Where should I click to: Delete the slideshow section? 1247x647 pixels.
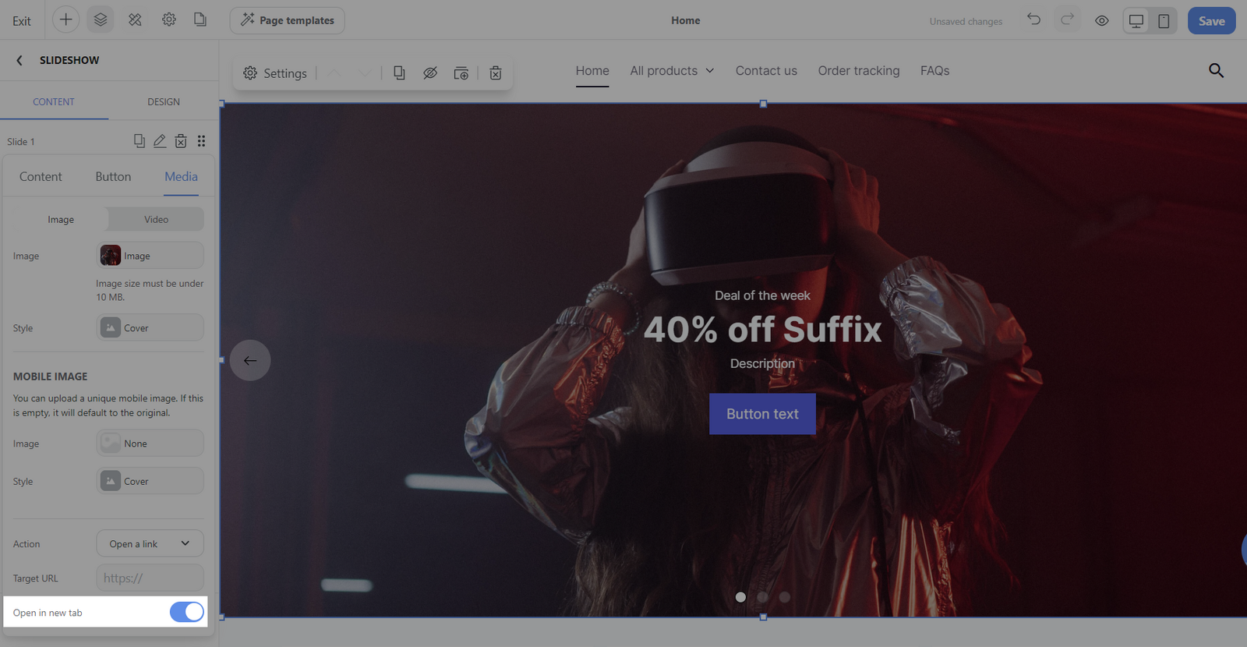pos(496,72)
